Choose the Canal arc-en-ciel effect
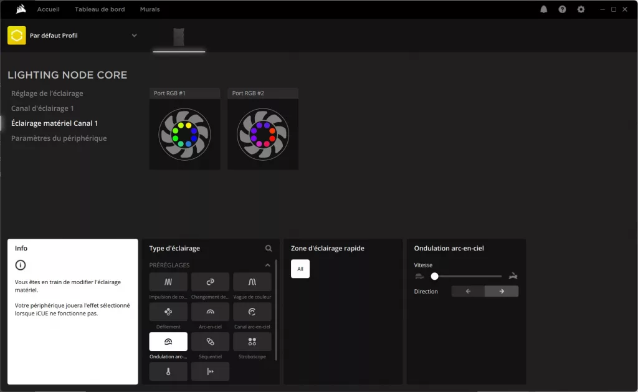Image resolution: width=638 pixels, height=392 pixels. (252, 312)
